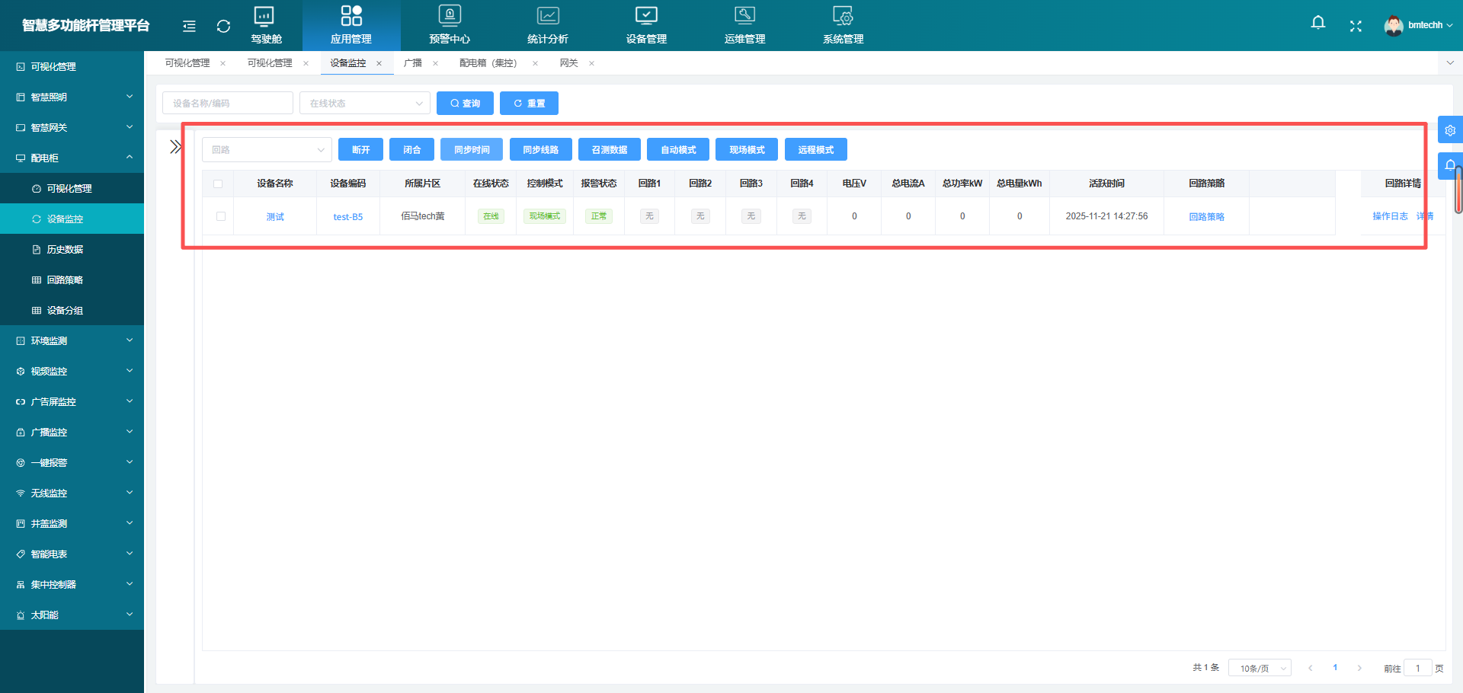Image resolution: width=1463 pixels, height=693 pixels.
Task: Select 历史数据 in the sidebar
Action: 65,249
